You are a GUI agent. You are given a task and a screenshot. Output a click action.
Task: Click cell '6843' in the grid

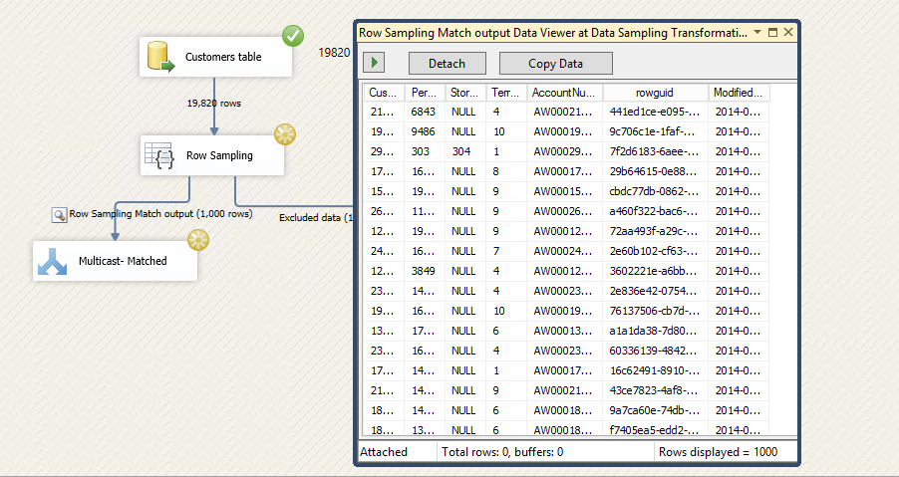click(424, 113)
